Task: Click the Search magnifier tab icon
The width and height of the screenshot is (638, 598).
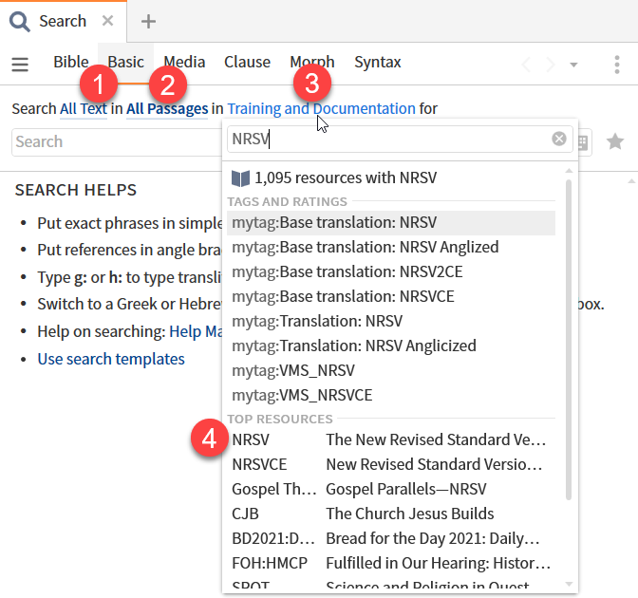Action: point(20,21)
